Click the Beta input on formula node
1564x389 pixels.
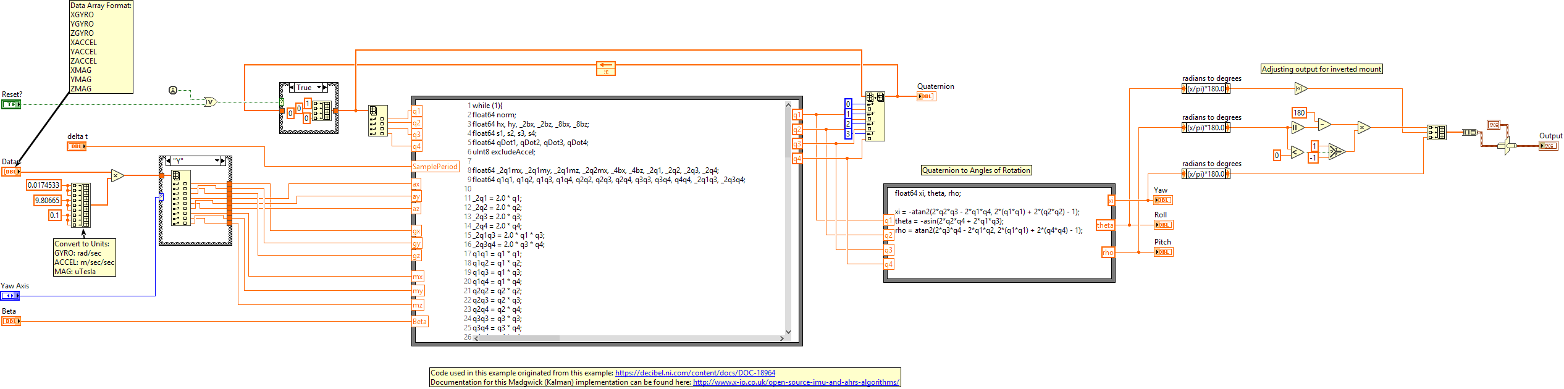pos(419,321)
